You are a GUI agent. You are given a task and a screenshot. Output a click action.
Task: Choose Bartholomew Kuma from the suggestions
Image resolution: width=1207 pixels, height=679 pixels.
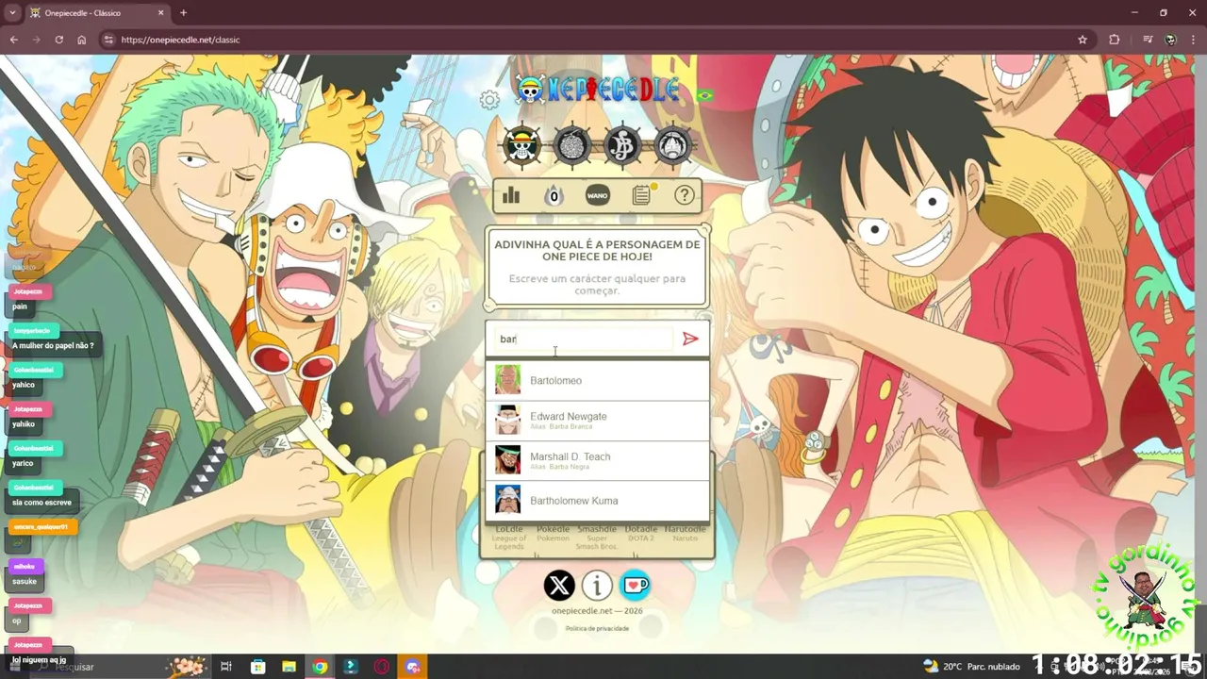click(x=597, y=501)
